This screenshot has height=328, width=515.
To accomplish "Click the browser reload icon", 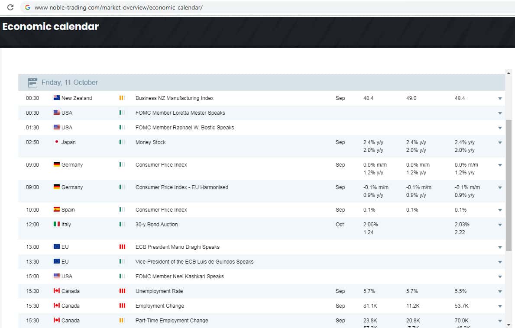I will (11, 7).
